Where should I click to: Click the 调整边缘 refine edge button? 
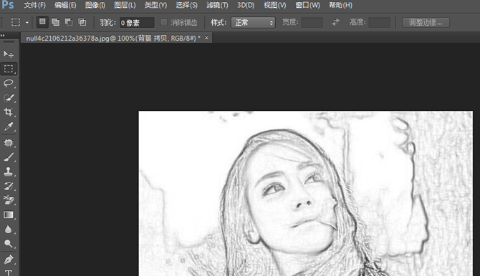426,23
